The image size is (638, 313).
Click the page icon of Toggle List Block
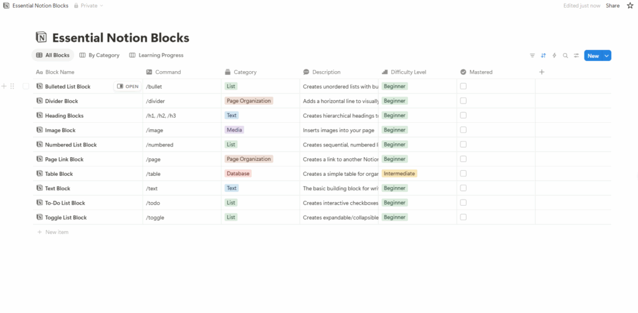(39, 218)
